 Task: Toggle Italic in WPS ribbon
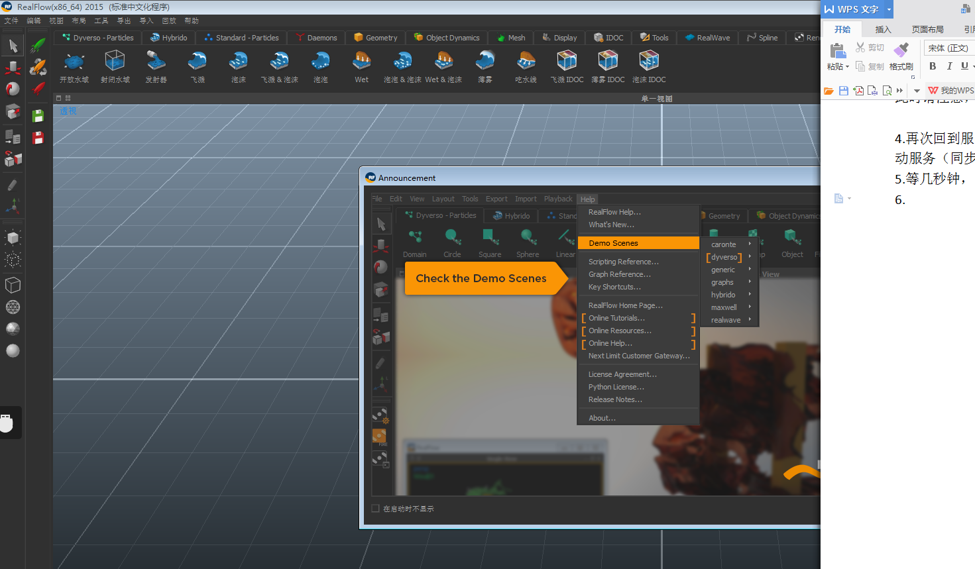949,66
